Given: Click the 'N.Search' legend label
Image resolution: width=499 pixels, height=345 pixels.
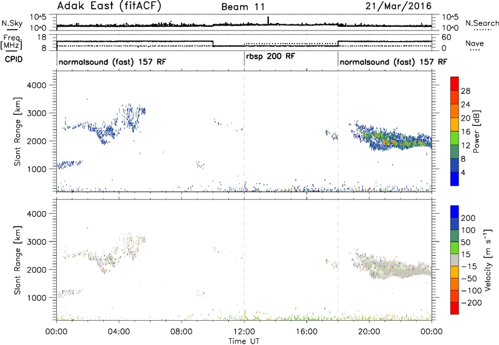Looking at the screenshot, I should 482,23.
